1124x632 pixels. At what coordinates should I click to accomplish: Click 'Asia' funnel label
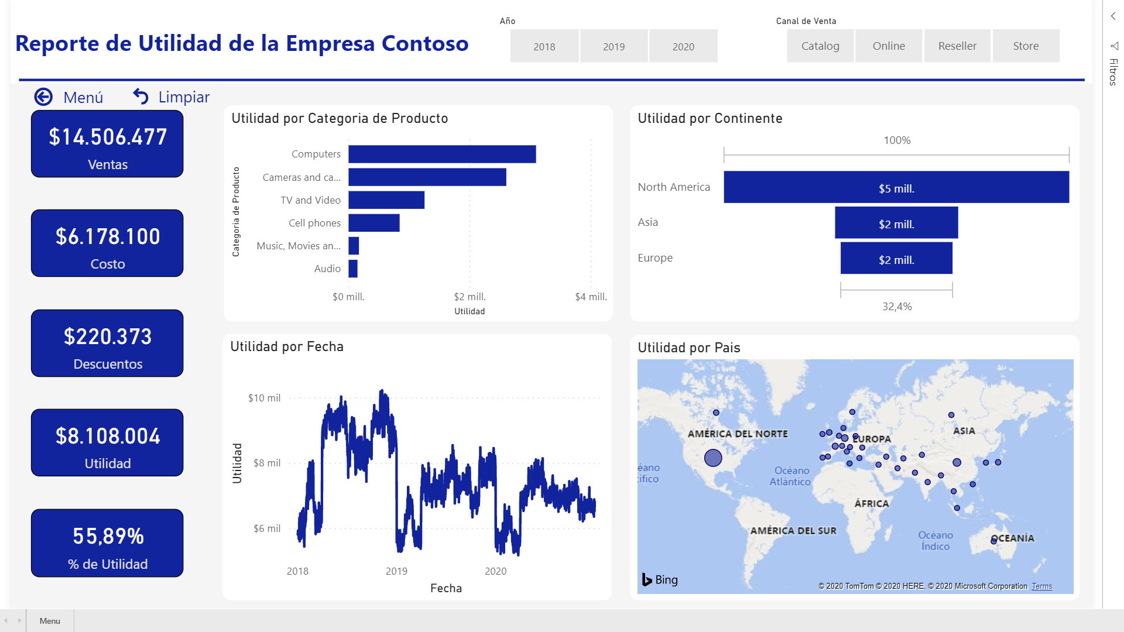pos(647,222)
